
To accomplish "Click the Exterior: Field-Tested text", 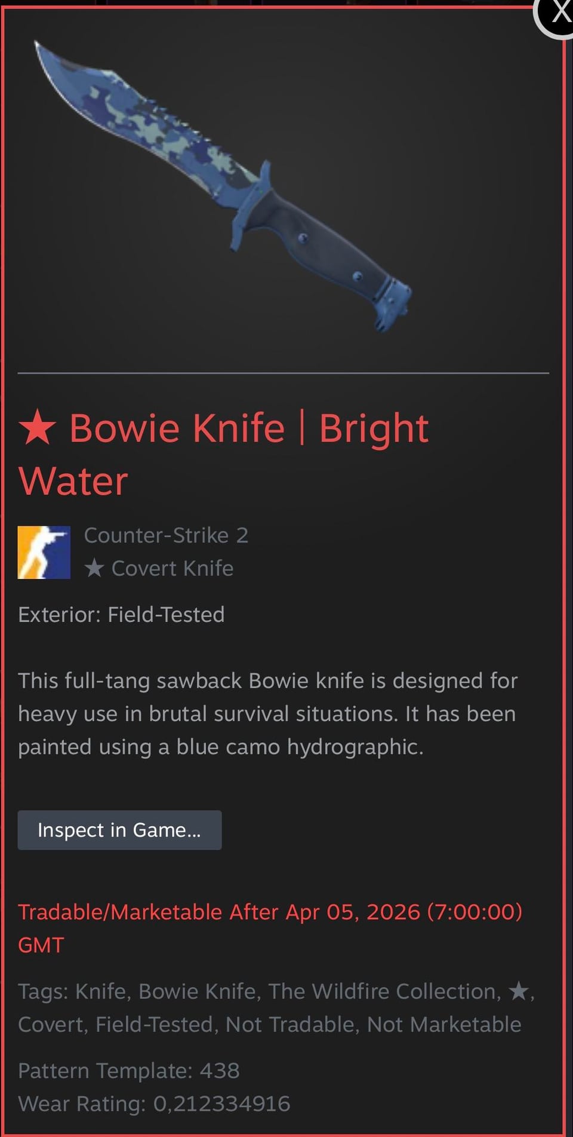I will 121,614.
